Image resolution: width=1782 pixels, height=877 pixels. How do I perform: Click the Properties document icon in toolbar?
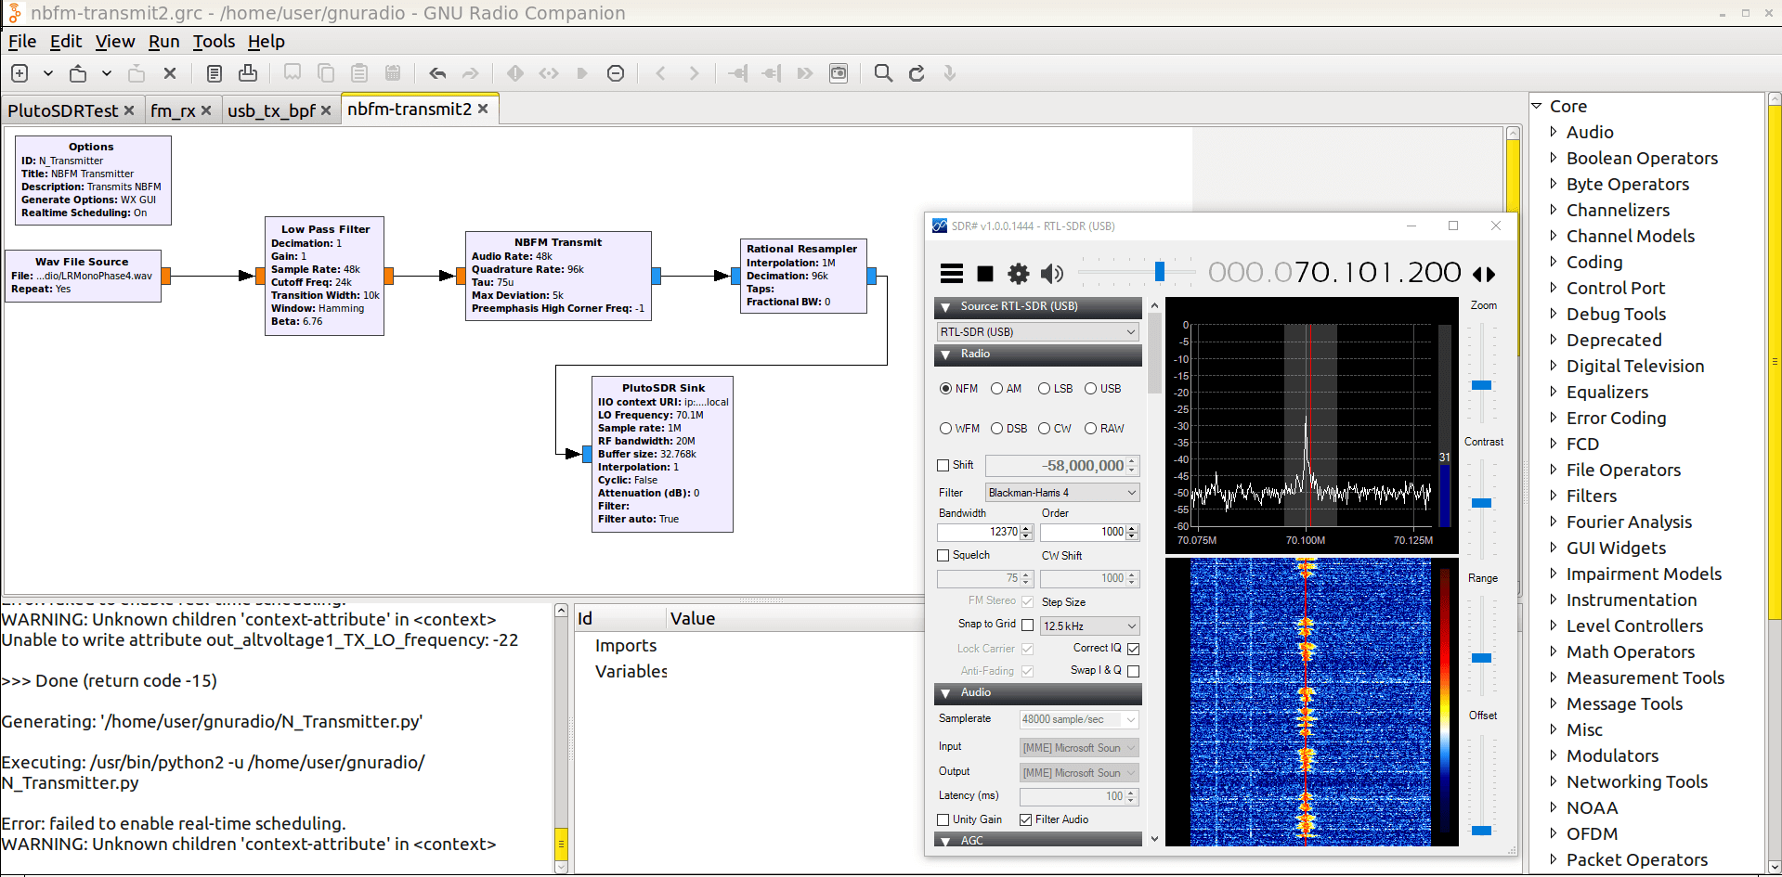tap(215, 73)
